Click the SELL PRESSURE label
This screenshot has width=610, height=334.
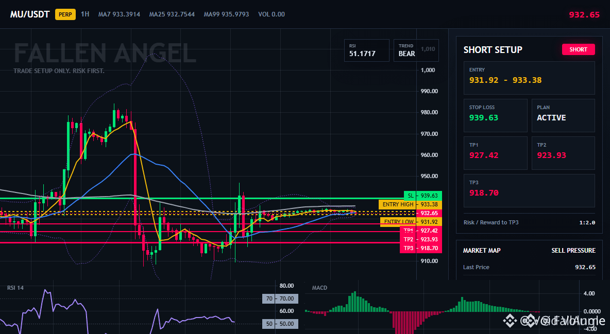(573, 251)
